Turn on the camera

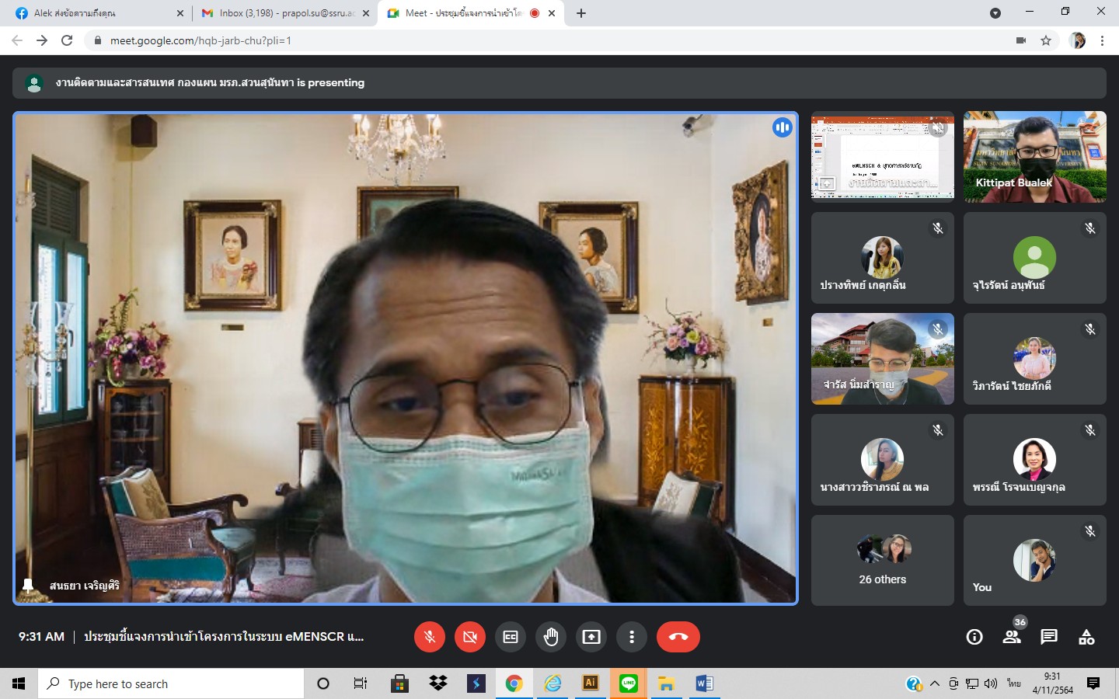(469, 637)
